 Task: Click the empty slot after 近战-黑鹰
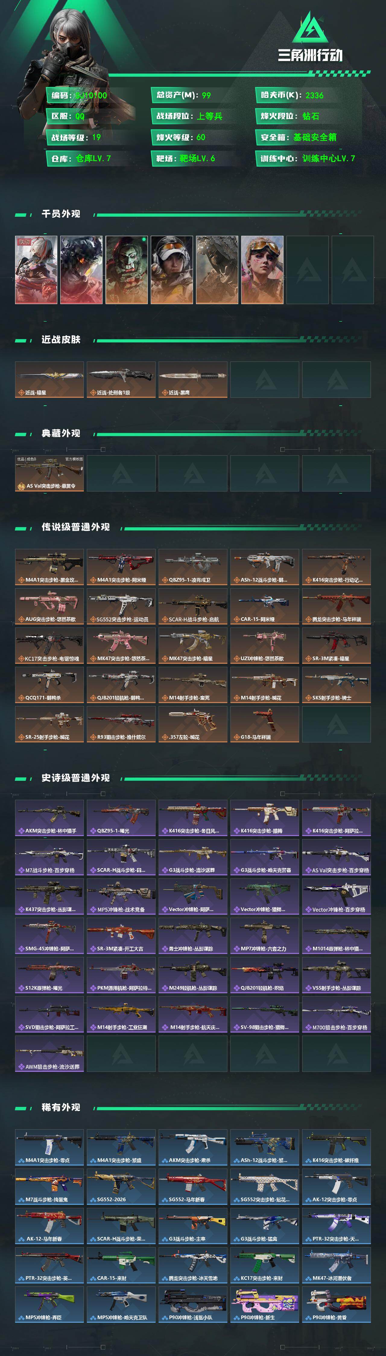(265, 380)
